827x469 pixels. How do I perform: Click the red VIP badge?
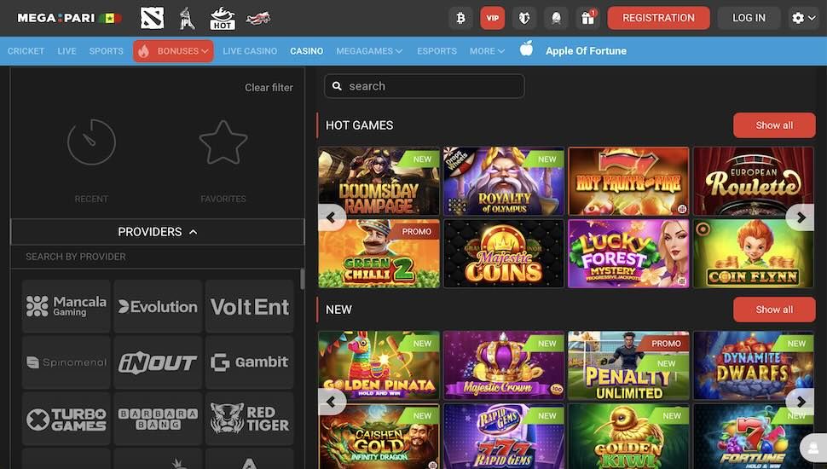tap(492, 18)
